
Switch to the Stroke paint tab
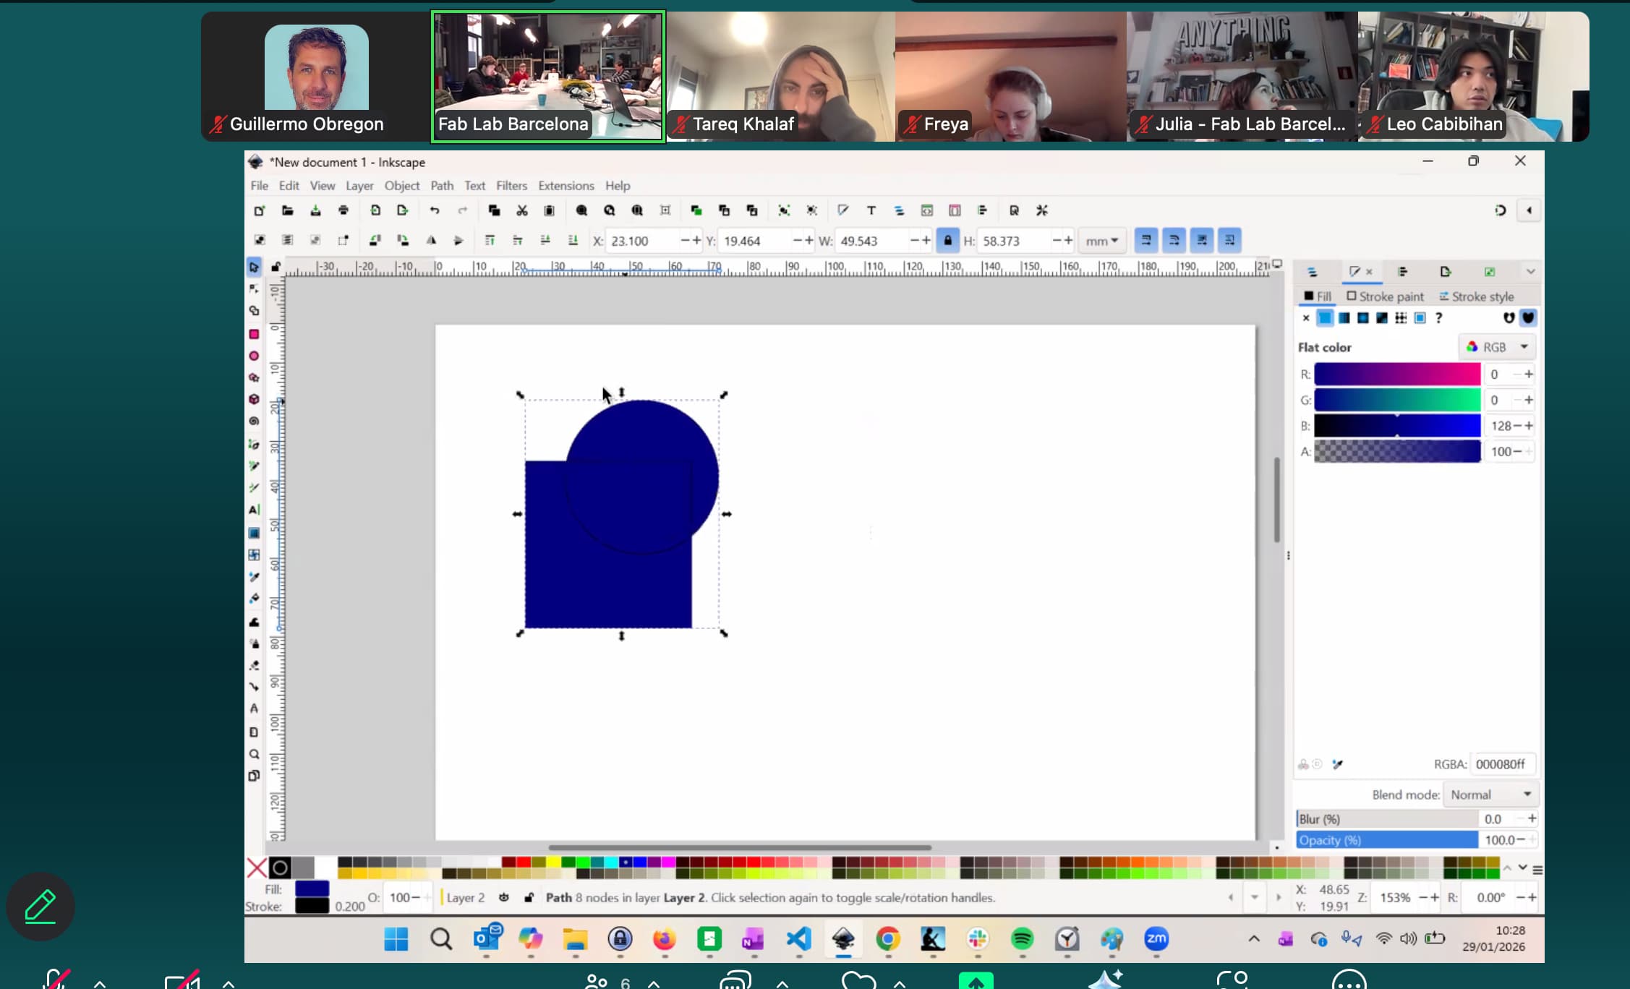point(1385,296)
